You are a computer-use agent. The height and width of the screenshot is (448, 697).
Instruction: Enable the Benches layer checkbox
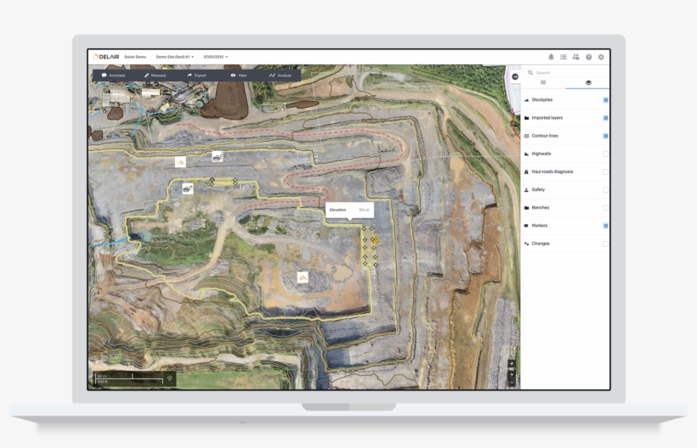click(605, 208)
